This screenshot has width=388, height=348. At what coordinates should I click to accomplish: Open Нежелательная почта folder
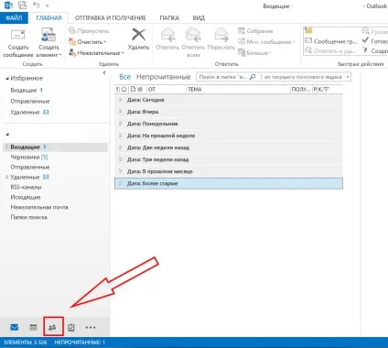pyautogui.click(x=39, y=207)
